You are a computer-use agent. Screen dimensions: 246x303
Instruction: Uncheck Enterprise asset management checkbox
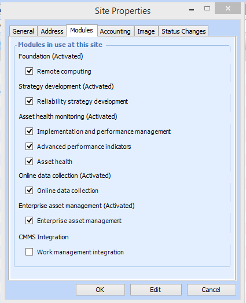click(x=29, y=221)
